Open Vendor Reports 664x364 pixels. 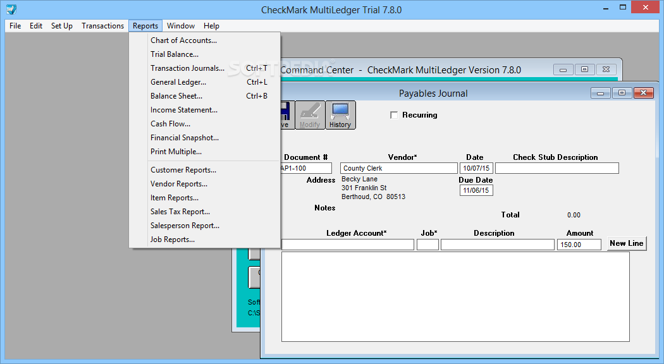pyautogui.click(x=204, y=184)
